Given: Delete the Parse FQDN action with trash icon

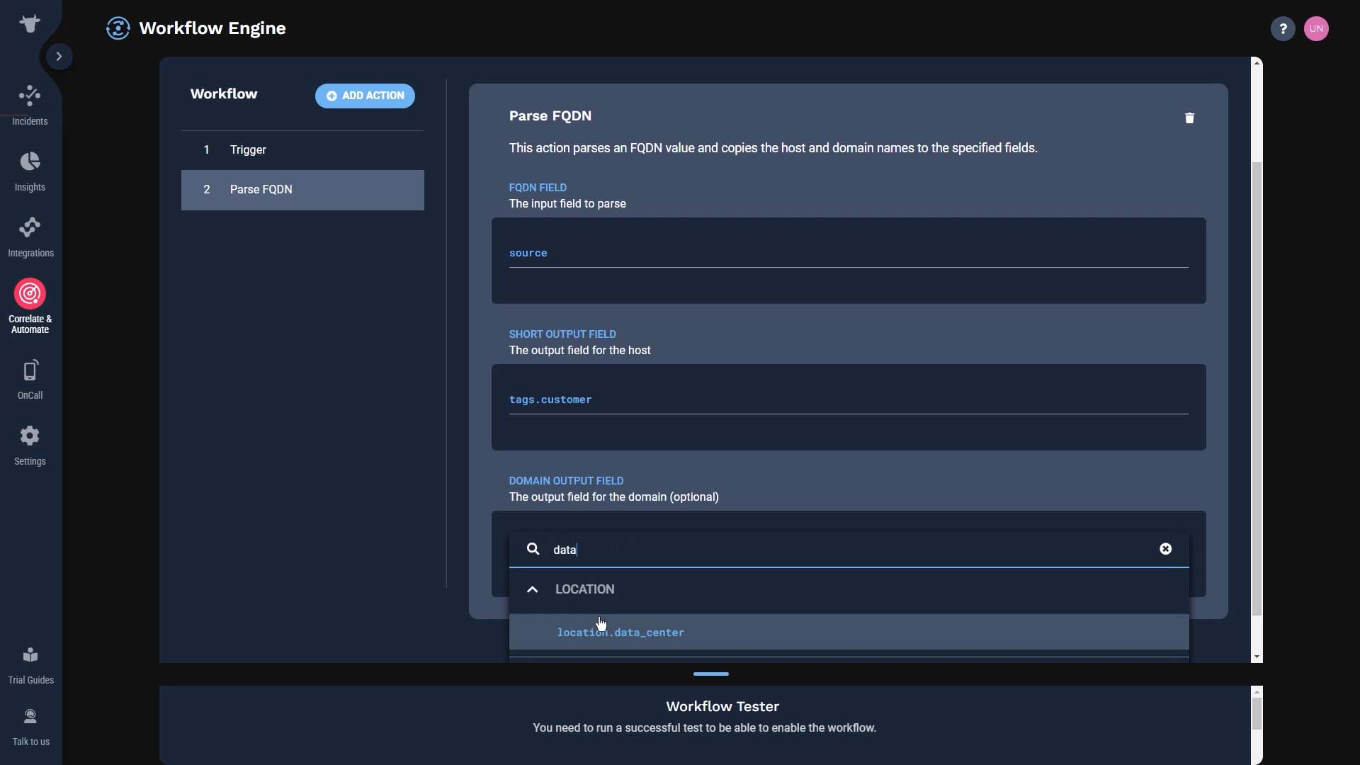Looking at the screenshot, I should point(1189,118).
